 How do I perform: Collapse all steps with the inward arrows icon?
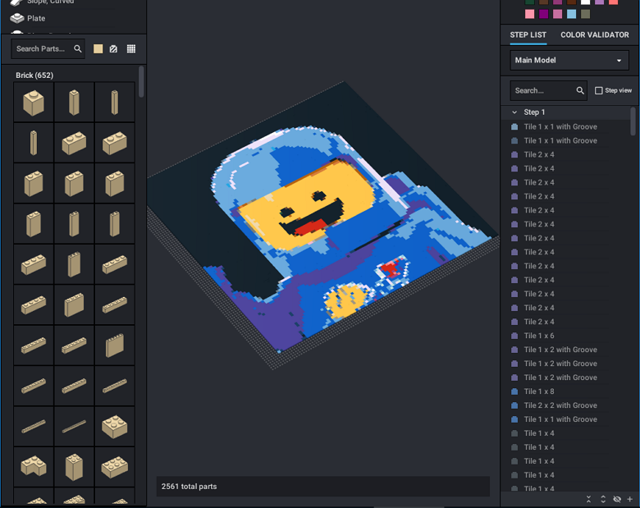588,499
